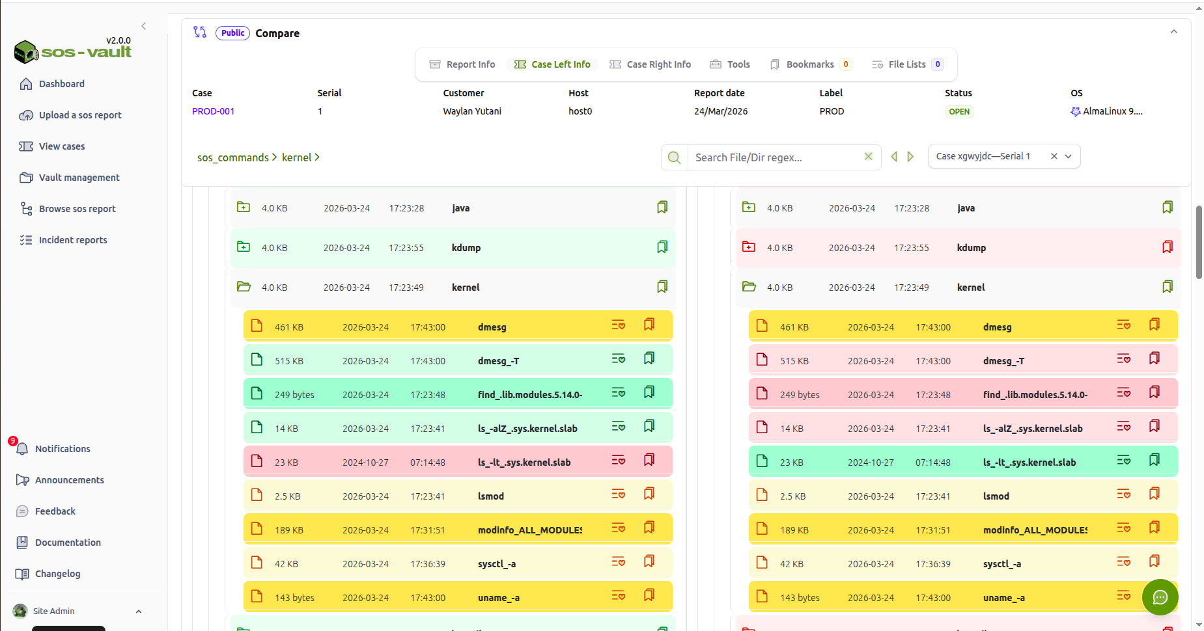
Task: Click the compare branch icon beside the Public badge
Action: (199, 31)
